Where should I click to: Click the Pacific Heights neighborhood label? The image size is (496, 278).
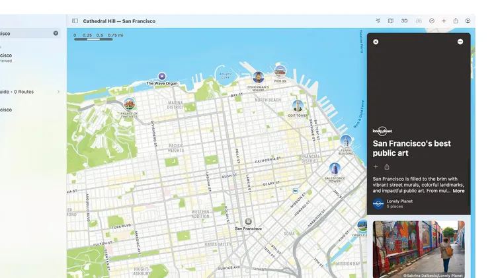point(176,148)
